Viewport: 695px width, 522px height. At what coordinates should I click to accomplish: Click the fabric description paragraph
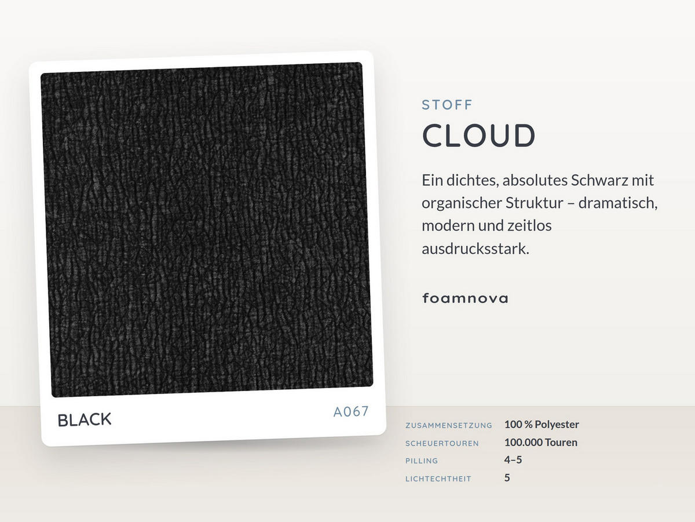[541, 214]
